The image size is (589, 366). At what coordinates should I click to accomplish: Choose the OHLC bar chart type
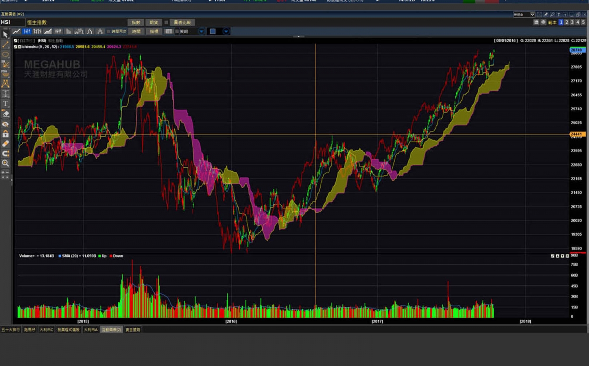coord(37,31)
